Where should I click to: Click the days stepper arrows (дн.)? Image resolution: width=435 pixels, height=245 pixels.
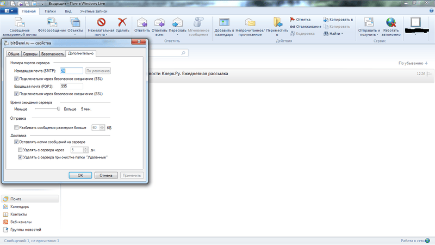pos(86,150)
